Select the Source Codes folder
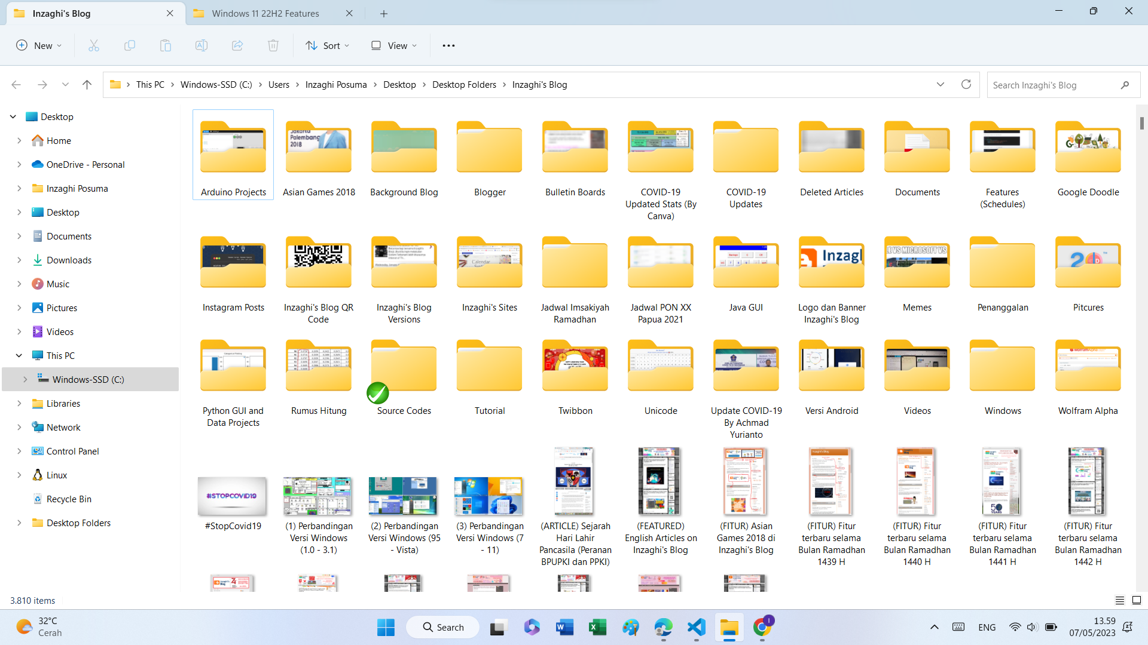1148x645 pixels. click(404, 378)
